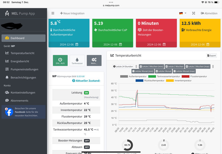Open the Mehr... gears button
Image resolution: width=222 pixels, height=154 pixels.
(x=94, y=61)
